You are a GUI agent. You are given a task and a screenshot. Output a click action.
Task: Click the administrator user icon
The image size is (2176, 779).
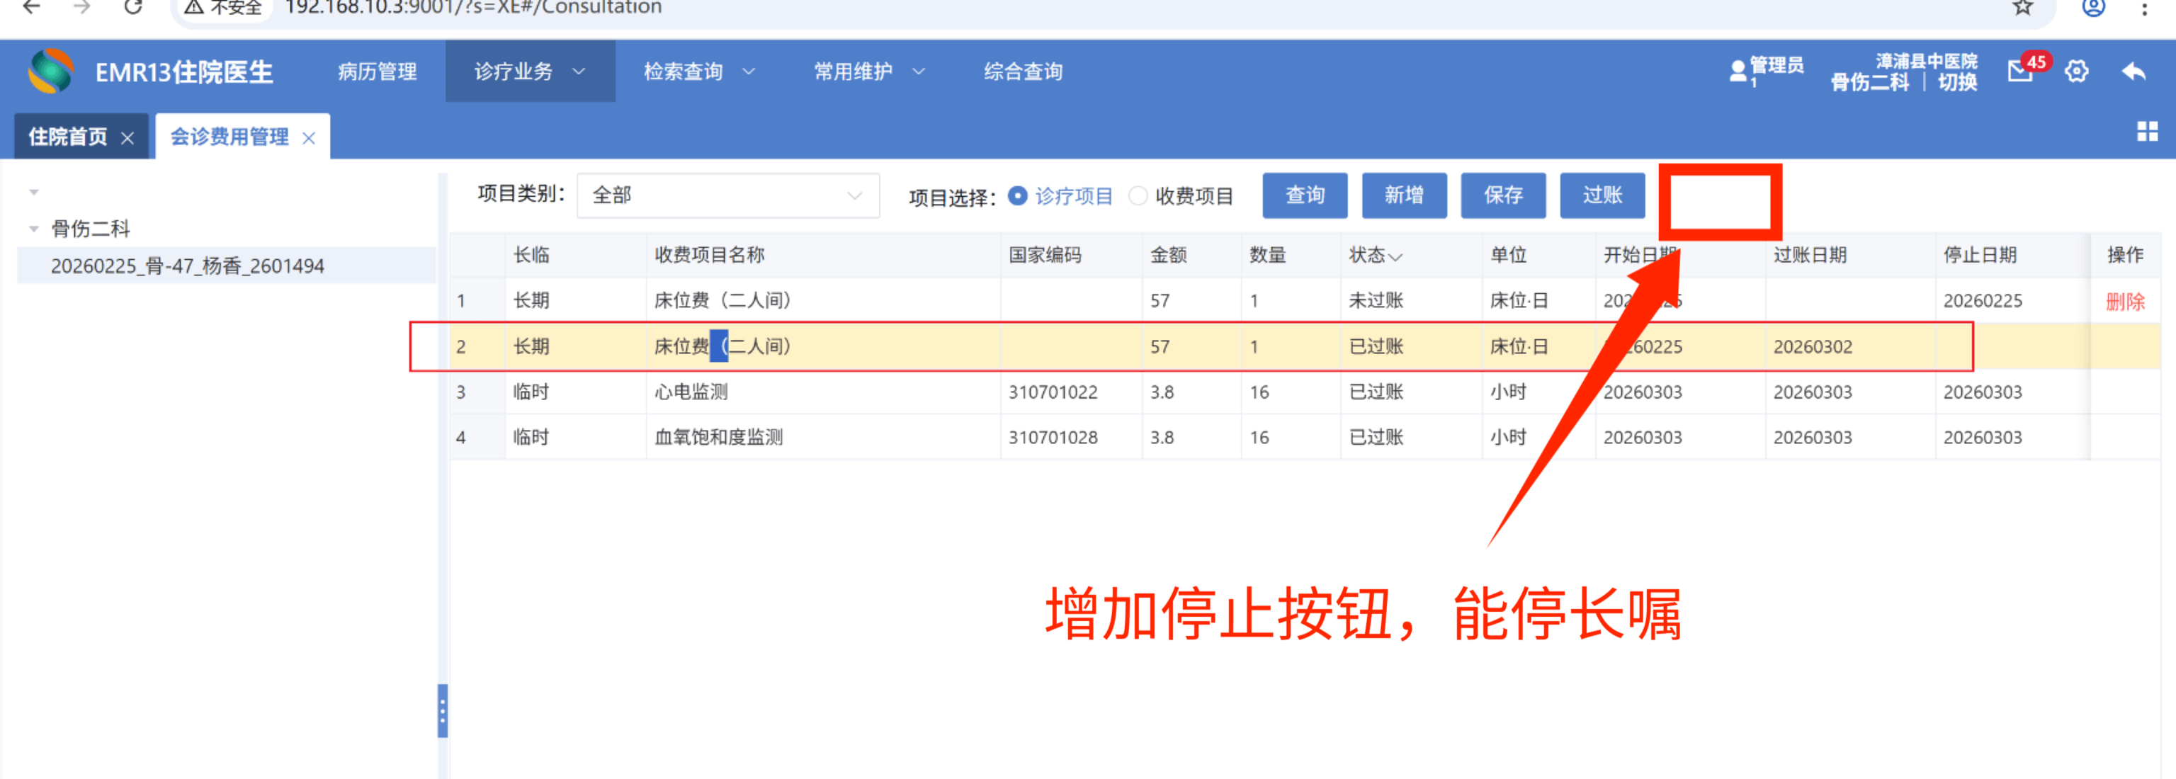pyautogui.click(x=1738, y=71)
